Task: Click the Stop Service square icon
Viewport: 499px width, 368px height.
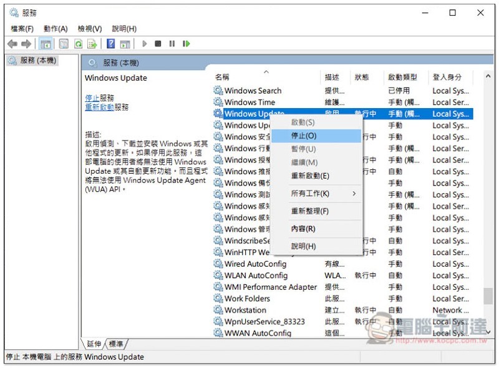Action: (x=158, y=44)
